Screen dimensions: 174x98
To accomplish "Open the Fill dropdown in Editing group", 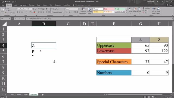I will tap(145, 10).
